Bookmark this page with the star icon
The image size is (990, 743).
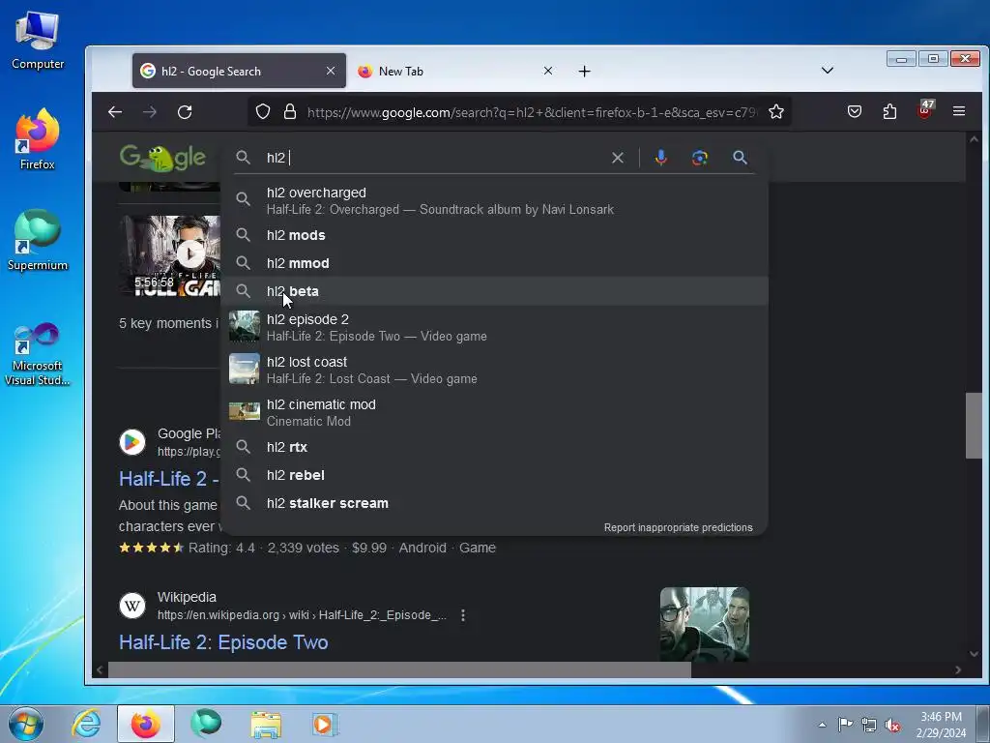point(776,112)
